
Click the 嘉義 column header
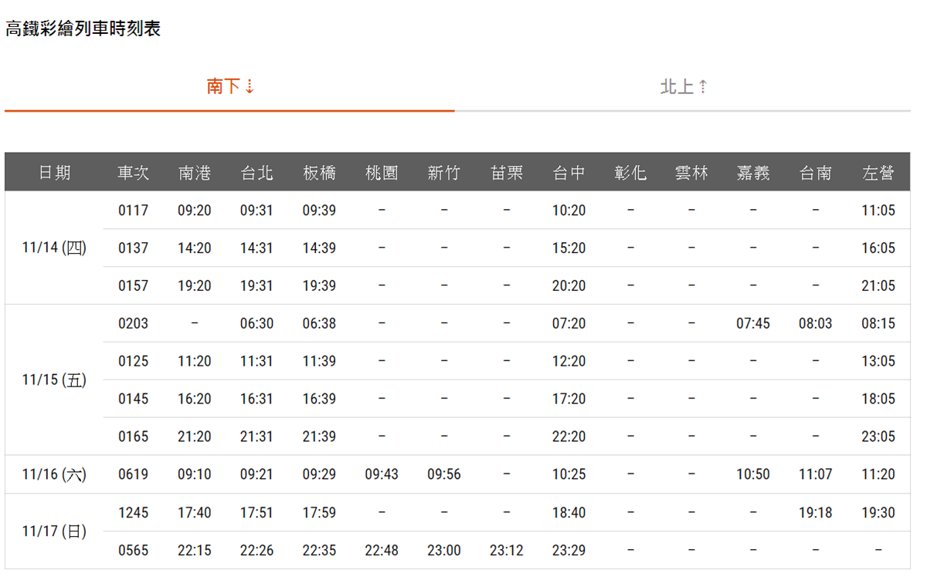(x=752, y=173)
